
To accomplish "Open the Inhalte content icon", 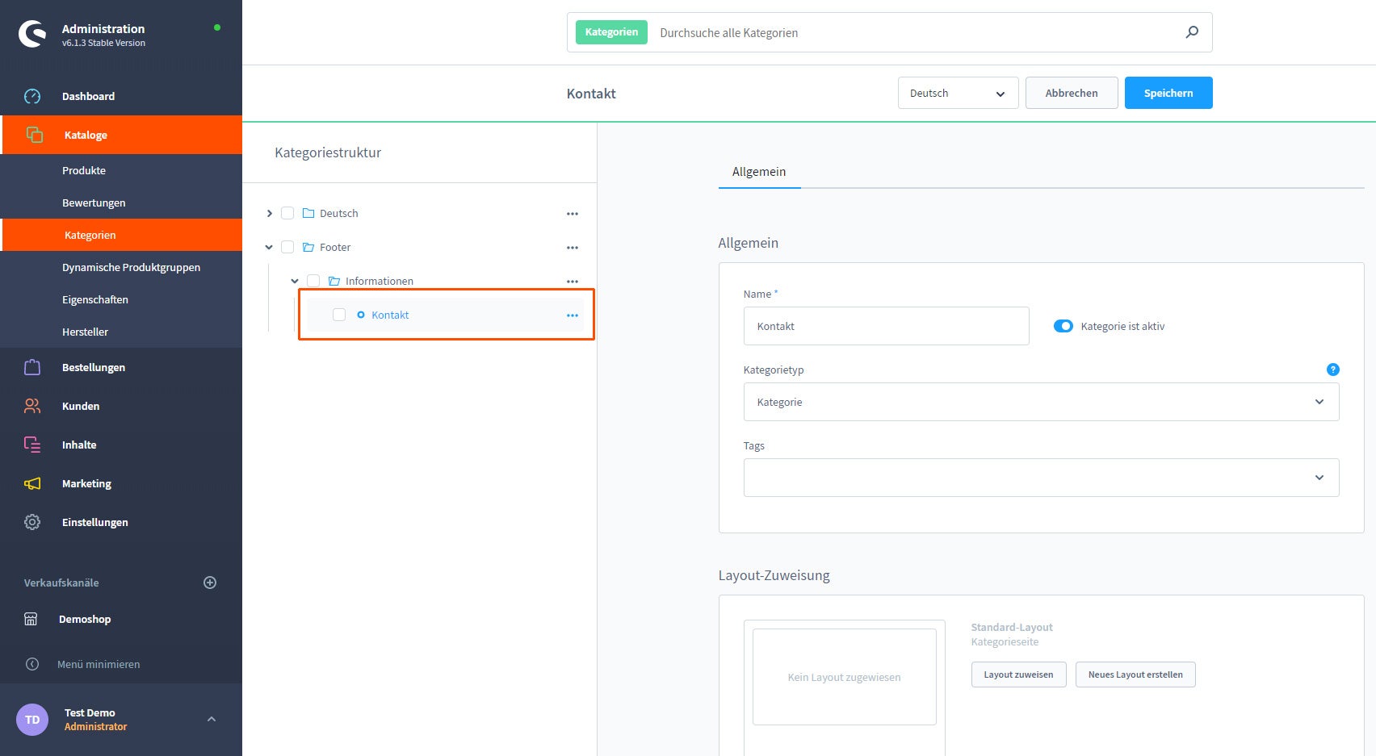I will [x=32, y=445].
